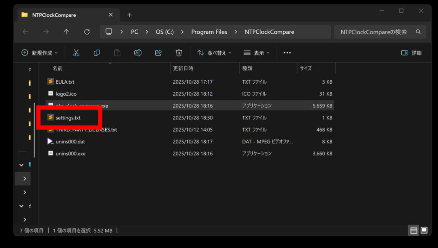The width and height of the screenshot is (438, 248).
Task: Switch to large thumbnails view layout
Action: [x=424, y=230]
